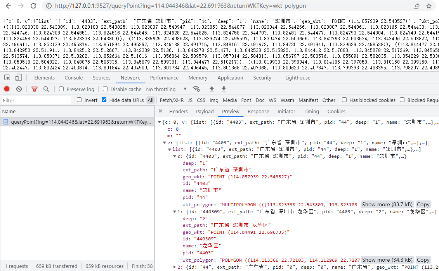Reload the page with the refresh icon
The height and width of the screenshot is (271, 439).
(x=33, y=6)
